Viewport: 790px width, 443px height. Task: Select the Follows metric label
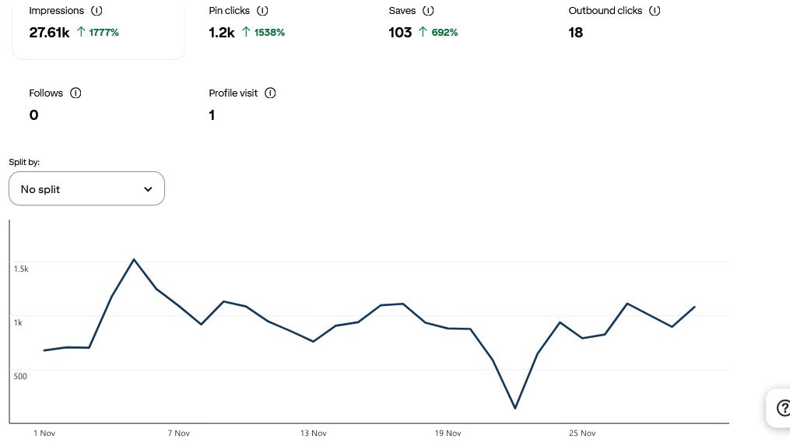[46, 93]
